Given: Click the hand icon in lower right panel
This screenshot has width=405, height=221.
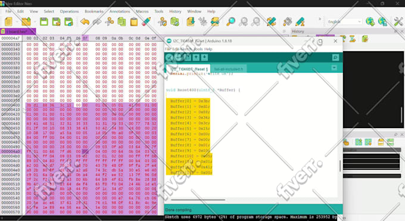Looking at the screenshot, I should (x=347, y=142).
